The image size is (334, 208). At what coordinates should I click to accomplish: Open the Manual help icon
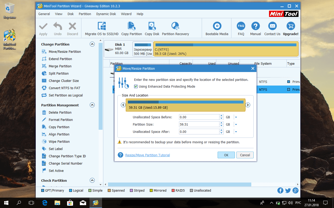click(x=255, y=26)
